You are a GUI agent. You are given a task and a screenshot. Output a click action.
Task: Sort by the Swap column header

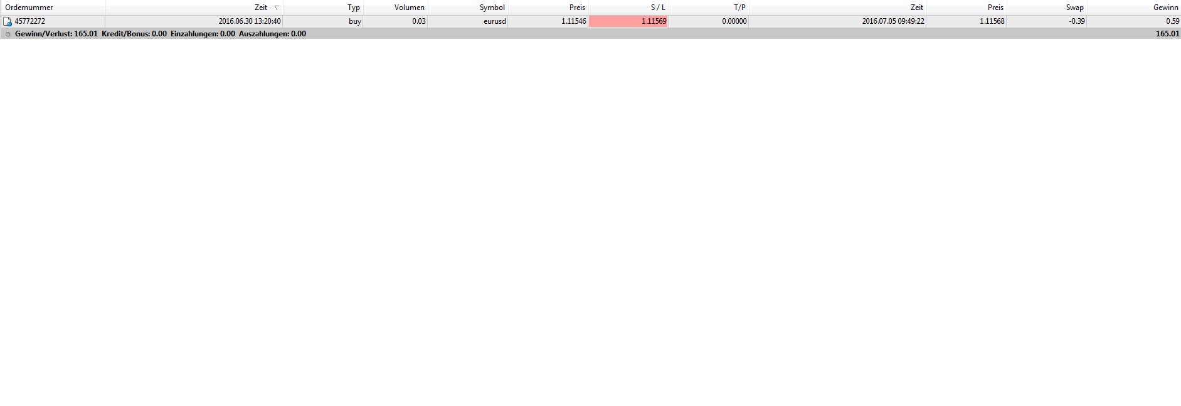click(1047, 8)
